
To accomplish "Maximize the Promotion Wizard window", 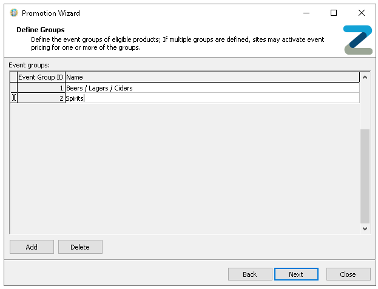I will click(333, 13).
